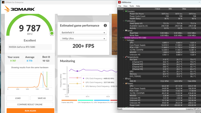Click COMPARE RESULT ONLINE button
The image size is (201, 113).
coord(30,104)
